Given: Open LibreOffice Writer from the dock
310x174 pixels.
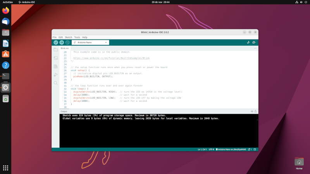Looking at the screenshot, I should (x=5, y=43).
